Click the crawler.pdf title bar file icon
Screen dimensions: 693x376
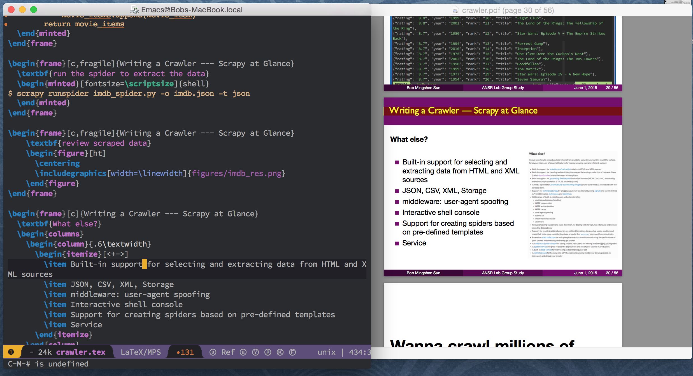click(455, 11)
